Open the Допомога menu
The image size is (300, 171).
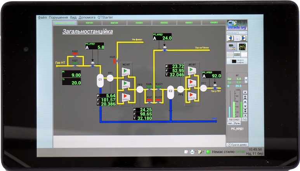87,17
